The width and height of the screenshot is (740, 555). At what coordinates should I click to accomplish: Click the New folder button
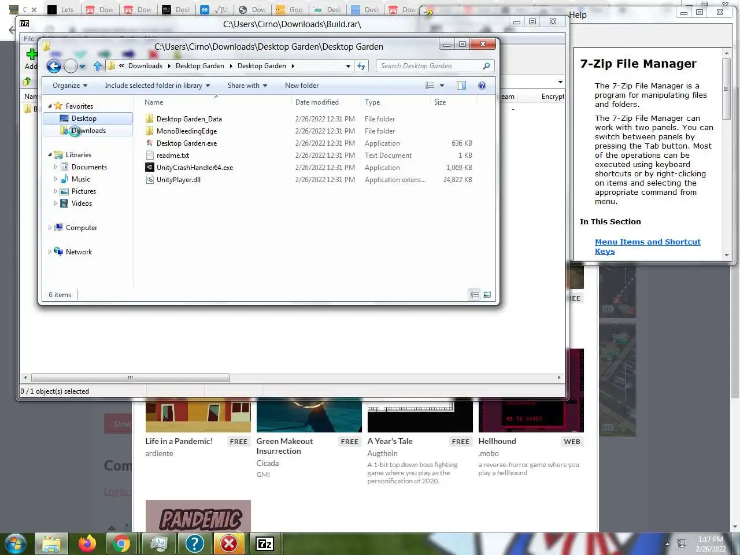302,86
